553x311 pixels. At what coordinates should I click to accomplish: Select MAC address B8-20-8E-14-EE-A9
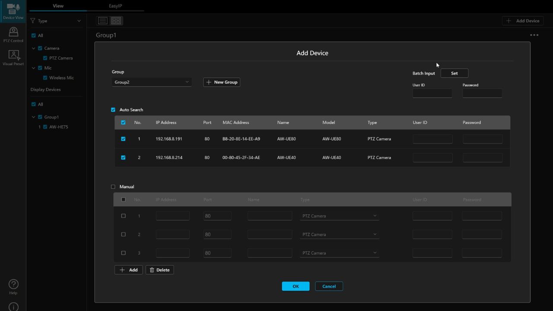(x=241, y=139)
